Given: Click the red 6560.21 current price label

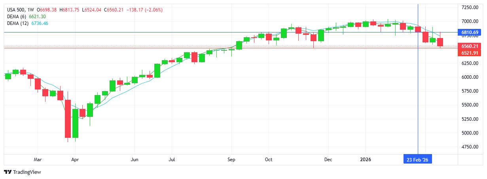Looking at the screenshot, I should pyautogui.click(x=470, y=46).
